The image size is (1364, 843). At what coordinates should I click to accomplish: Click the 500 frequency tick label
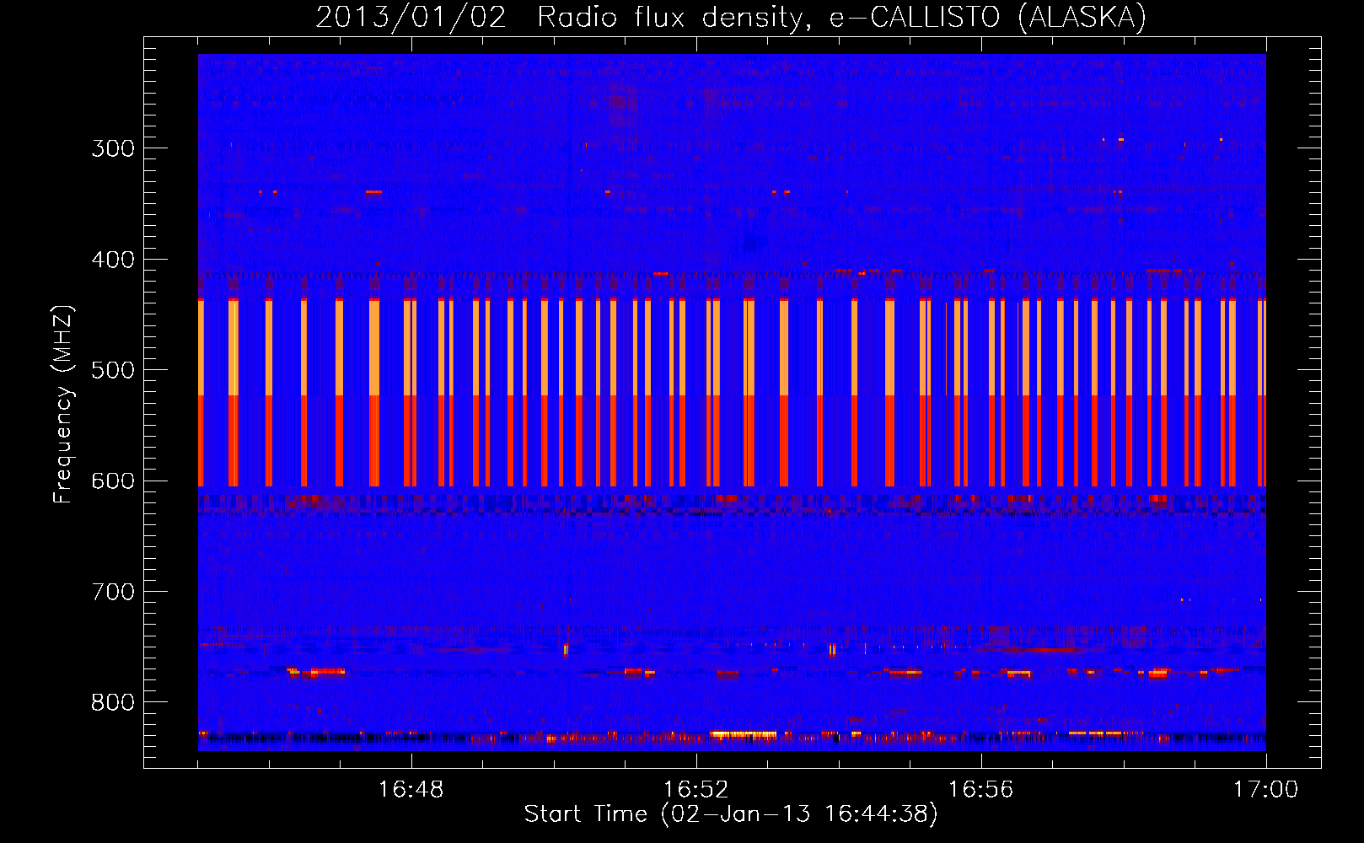(113, 370)
